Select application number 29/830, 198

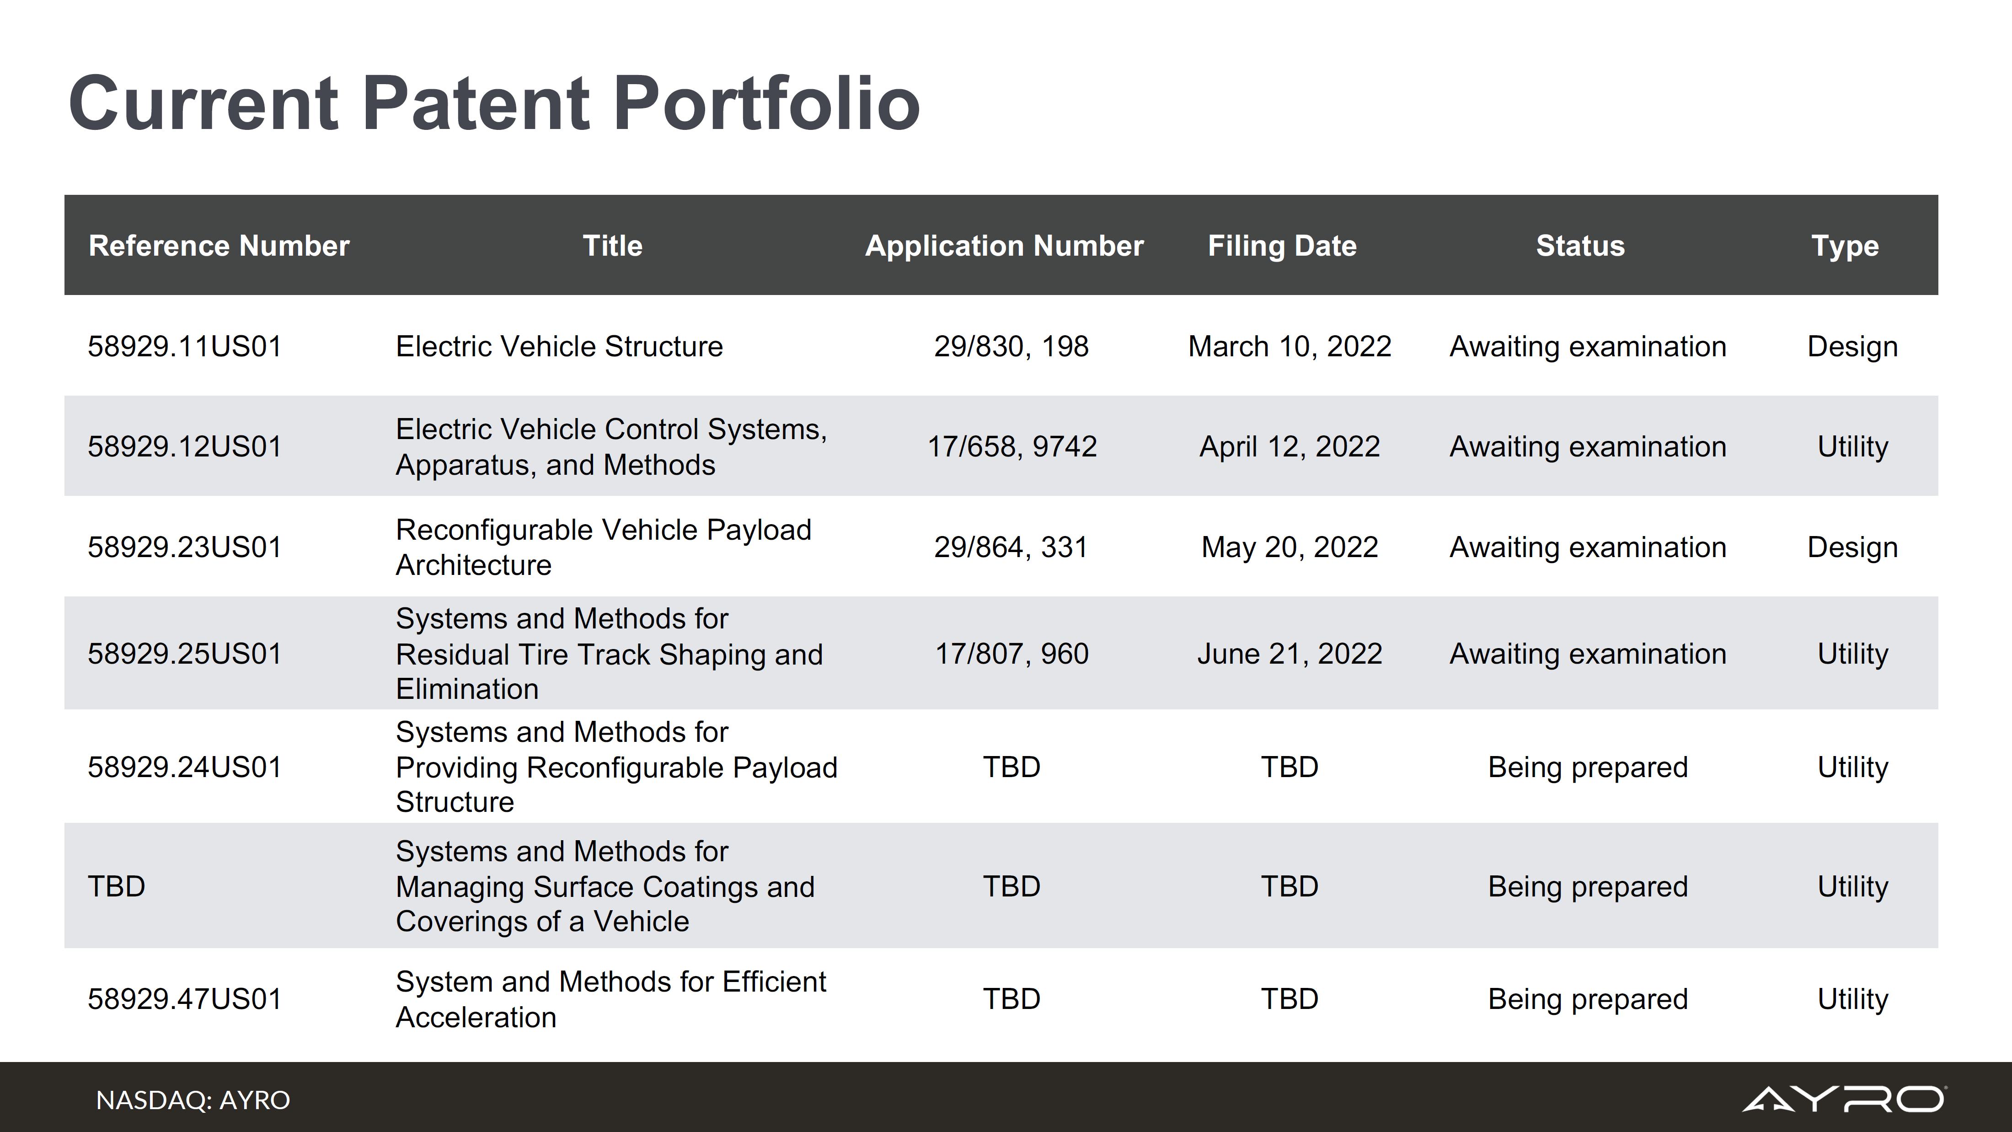coord(1011,346)
